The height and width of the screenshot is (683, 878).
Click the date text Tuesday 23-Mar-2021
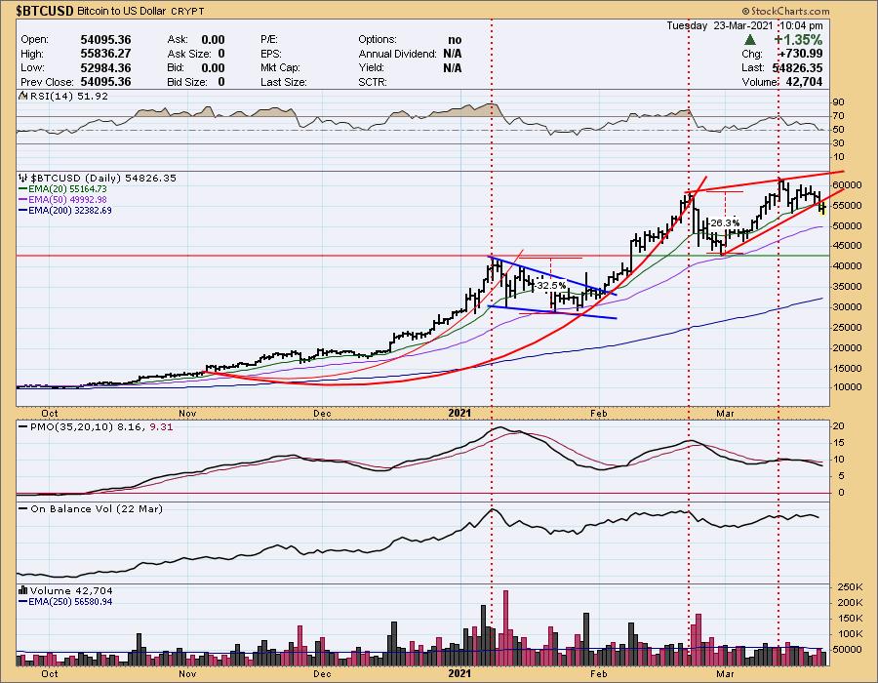(720, 25)
